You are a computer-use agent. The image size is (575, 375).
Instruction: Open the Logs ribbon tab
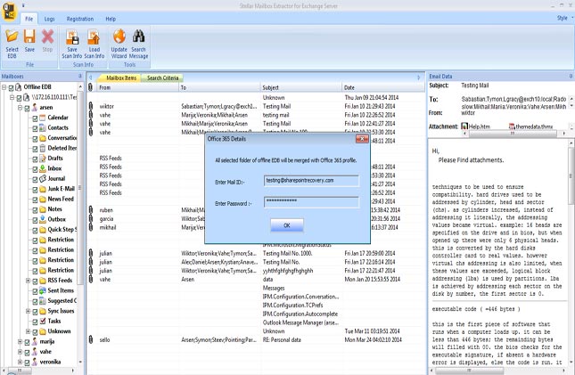(x=50, y=19)
